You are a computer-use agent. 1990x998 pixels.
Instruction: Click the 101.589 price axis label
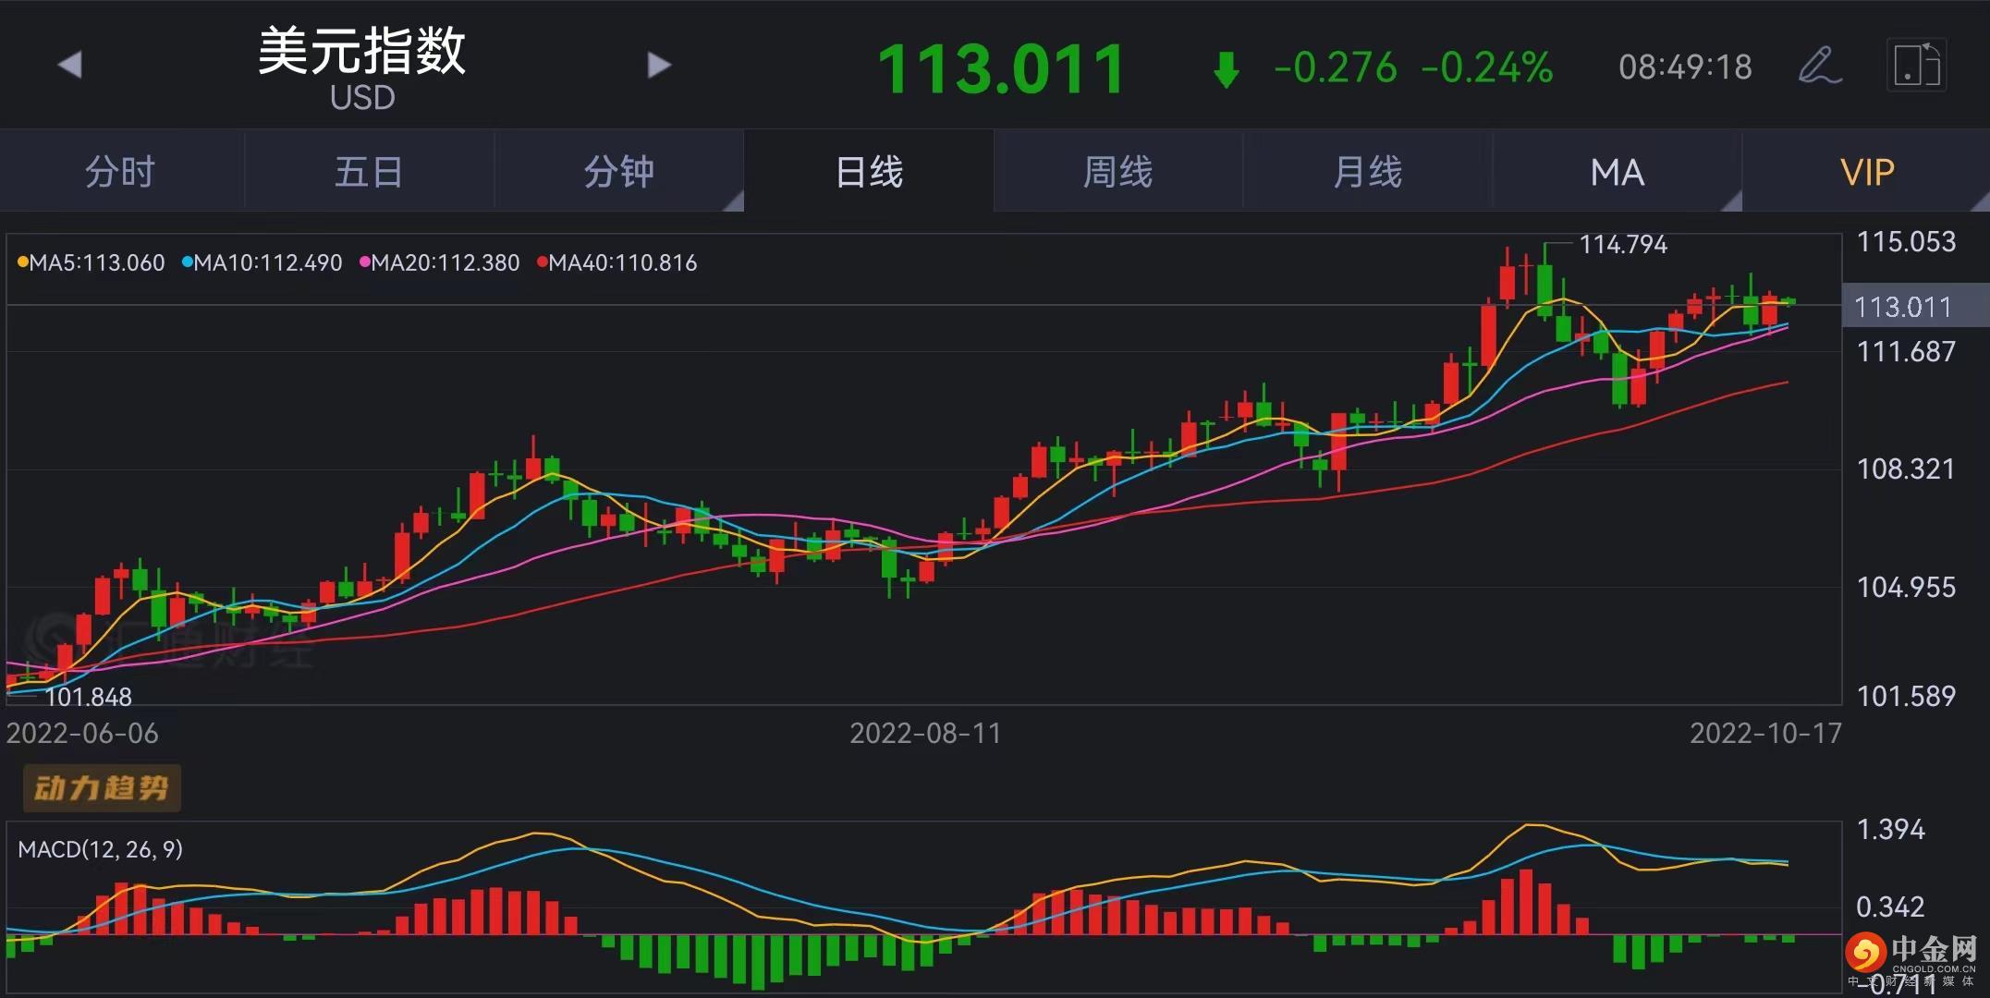click(1906, 695)
